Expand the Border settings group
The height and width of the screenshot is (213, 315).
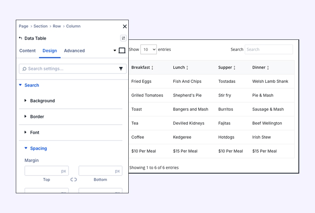(37, 117)
